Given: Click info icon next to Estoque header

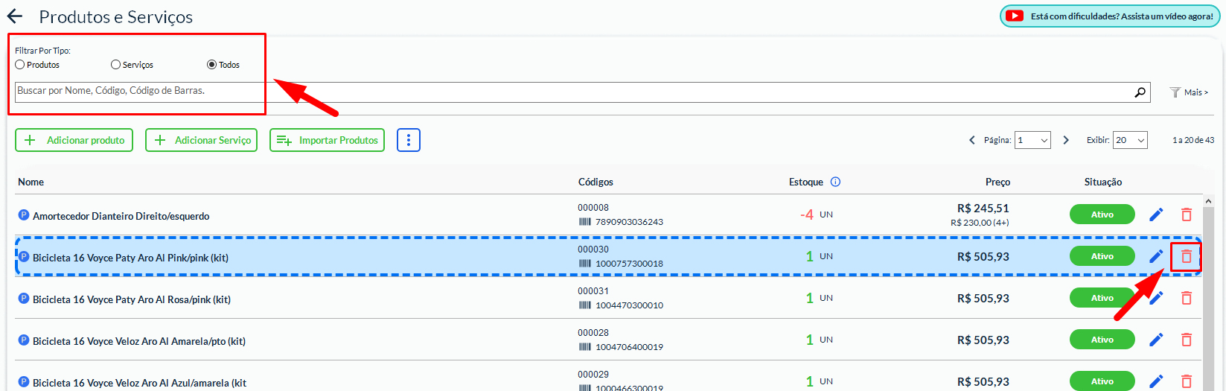Looking at the screenshot, I should [835, 182].
